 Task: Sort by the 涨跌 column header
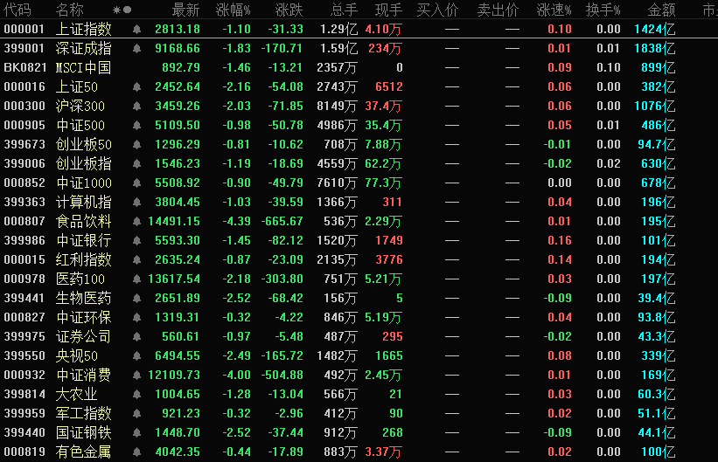(x=289, y=10)
